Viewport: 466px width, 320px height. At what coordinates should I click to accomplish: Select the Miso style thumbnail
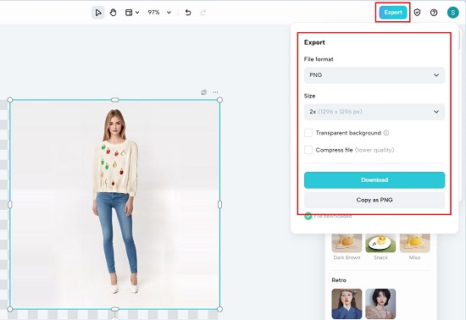point(414,243)
